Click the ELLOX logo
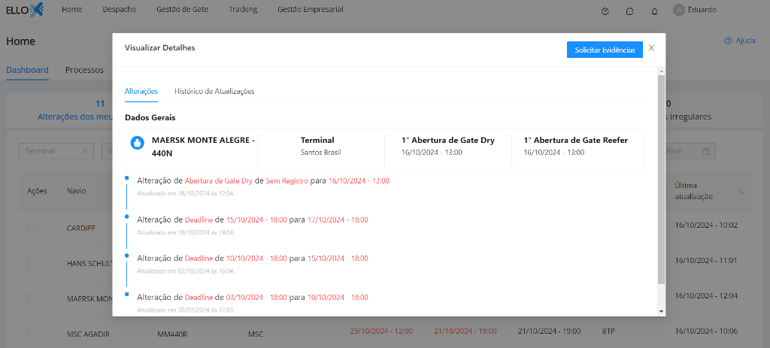Screen dimensions: 770x348 pos(25,10)
